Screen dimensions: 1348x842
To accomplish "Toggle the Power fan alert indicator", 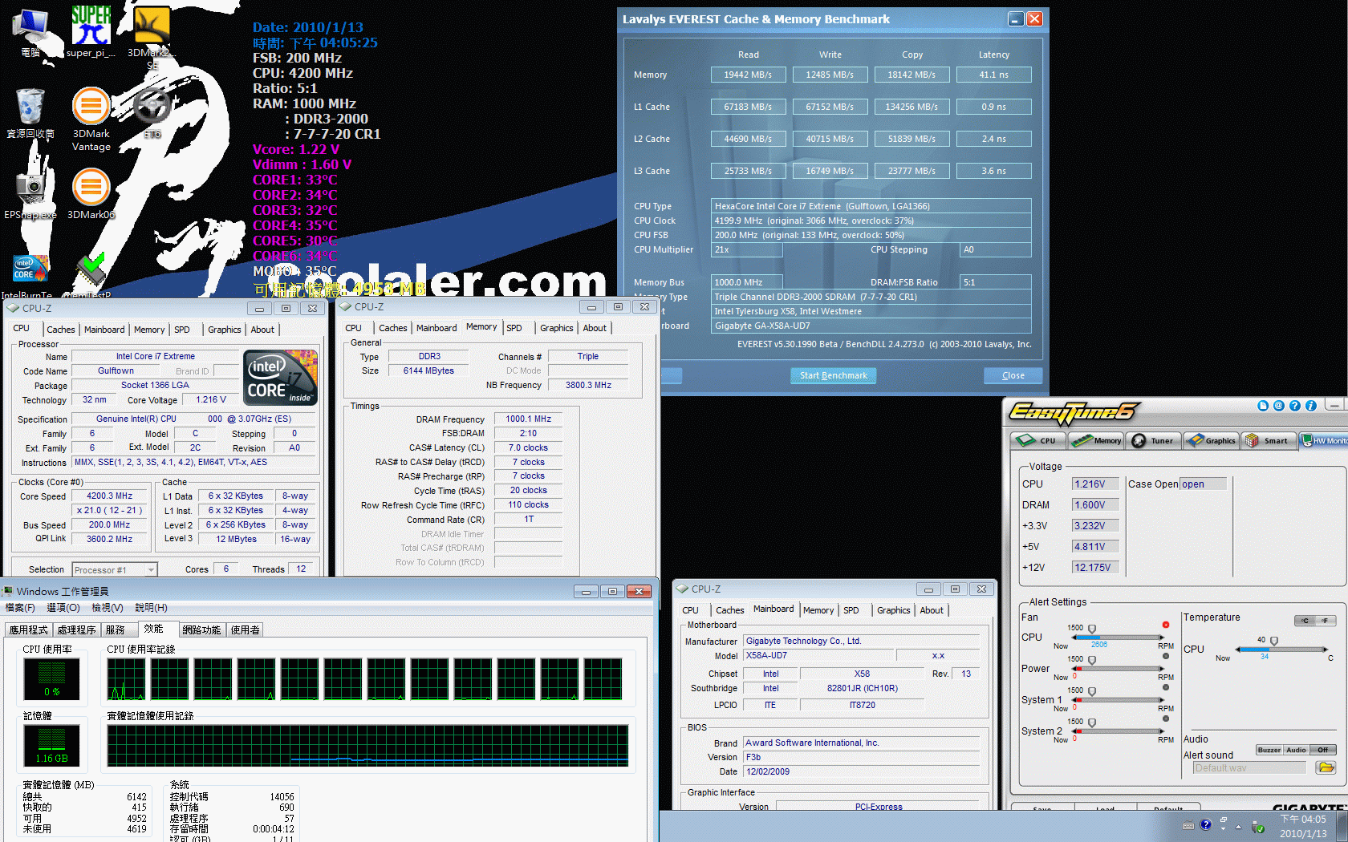I will click(x=1166, y=656).
